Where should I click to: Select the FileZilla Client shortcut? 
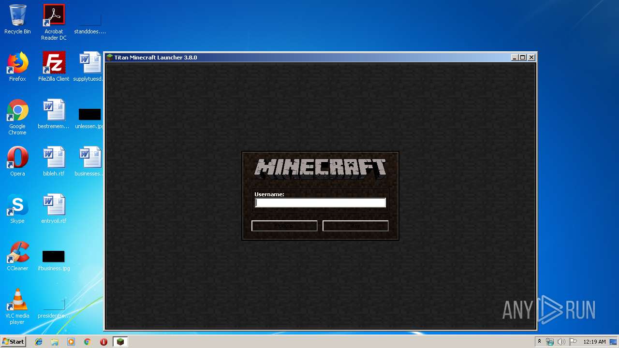pos(54,67)
